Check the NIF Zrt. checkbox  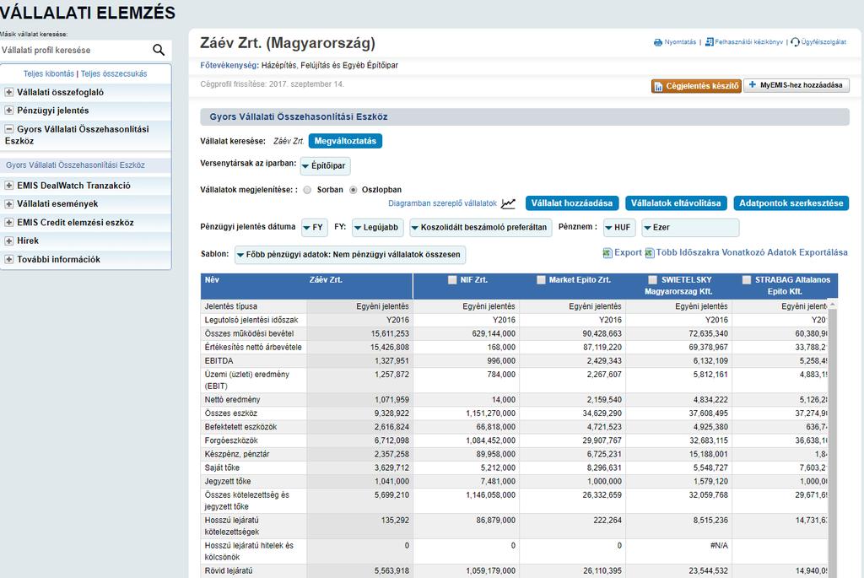click(x=453, y=280)
